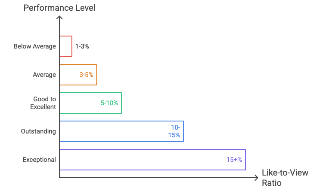Click the horizontal axis line below the bars
The height and width of the screenshot is (188, 323).
pyautogui.click(x=155, y=178)
